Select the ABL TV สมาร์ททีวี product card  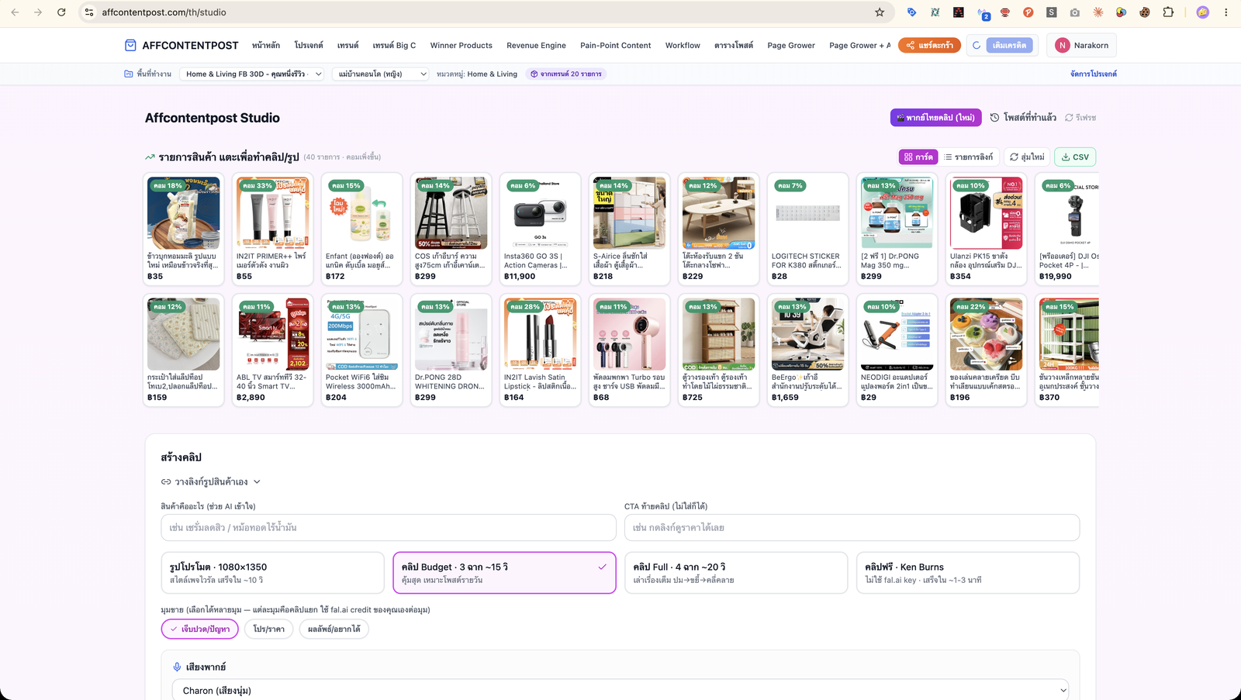pos(272,350)
